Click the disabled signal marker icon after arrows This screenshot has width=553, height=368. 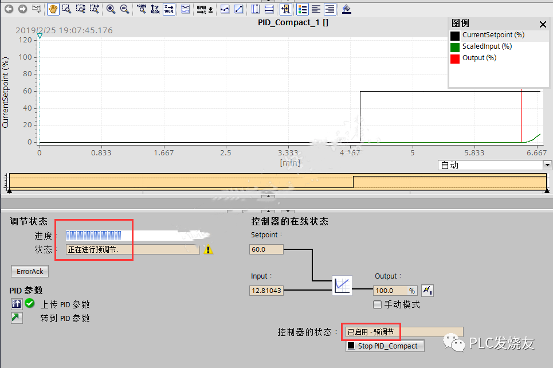pos(36,9)
